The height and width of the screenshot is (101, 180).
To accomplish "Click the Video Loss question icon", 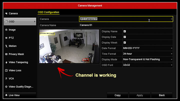I will point(6,70).
